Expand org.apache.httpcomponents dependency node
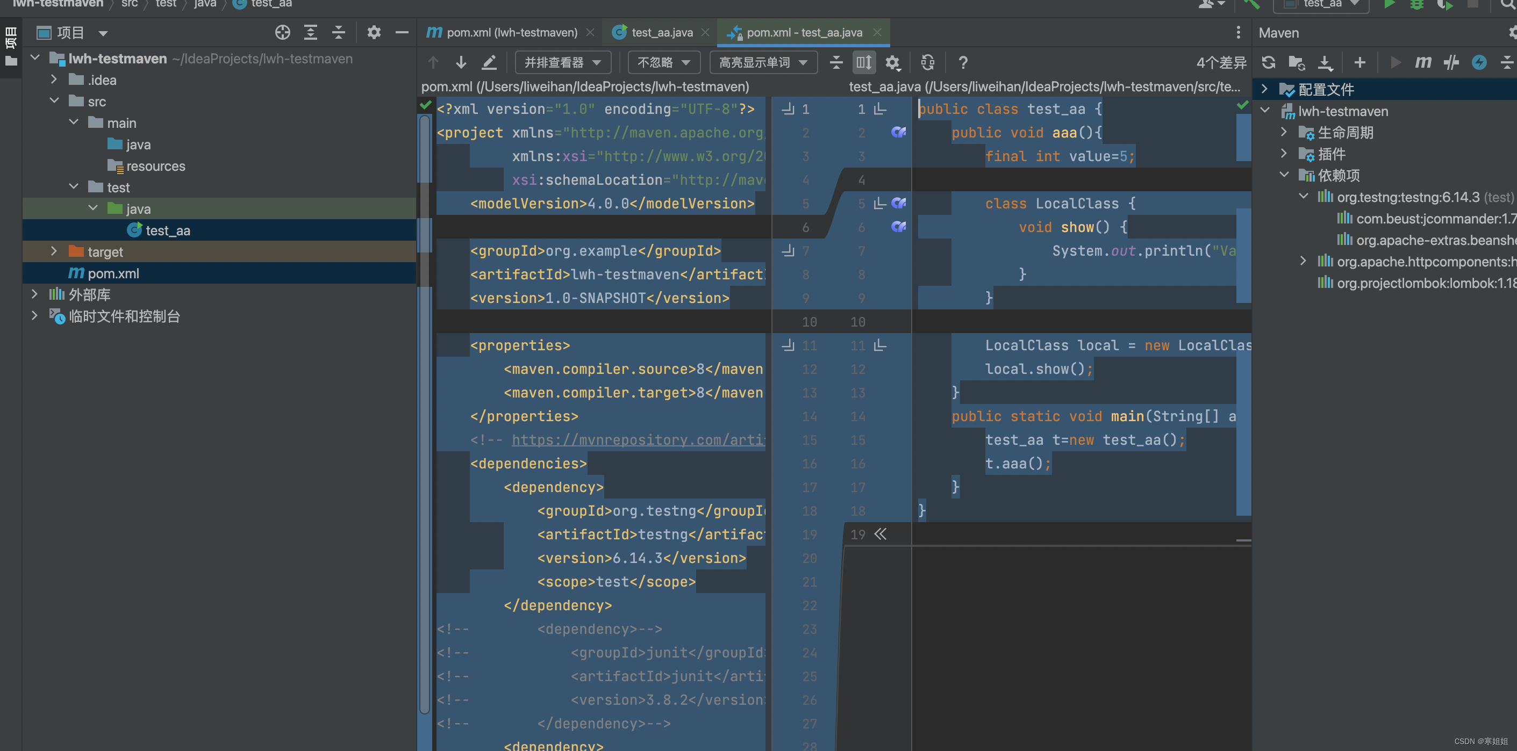 click(x=1303, y=261)
